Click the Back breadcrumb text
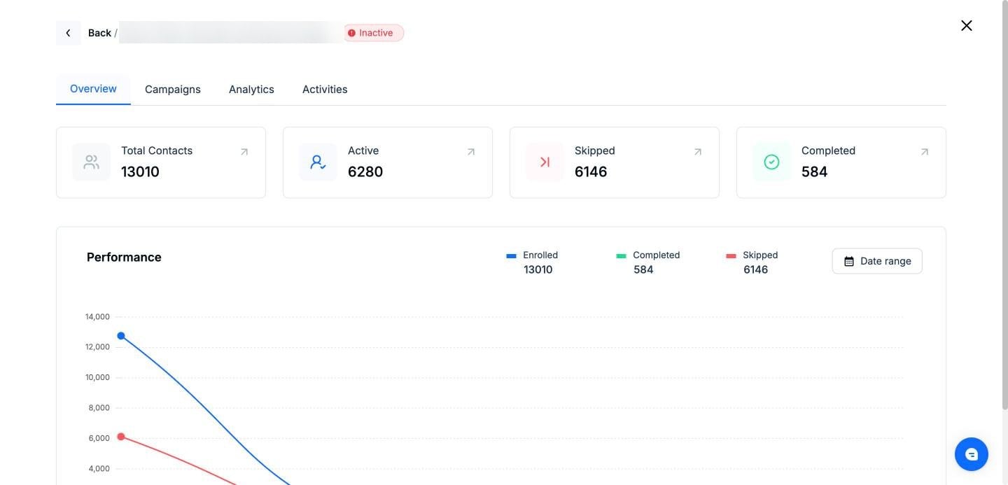Viewport: 1008px width, 485px height. pos(99,33)
